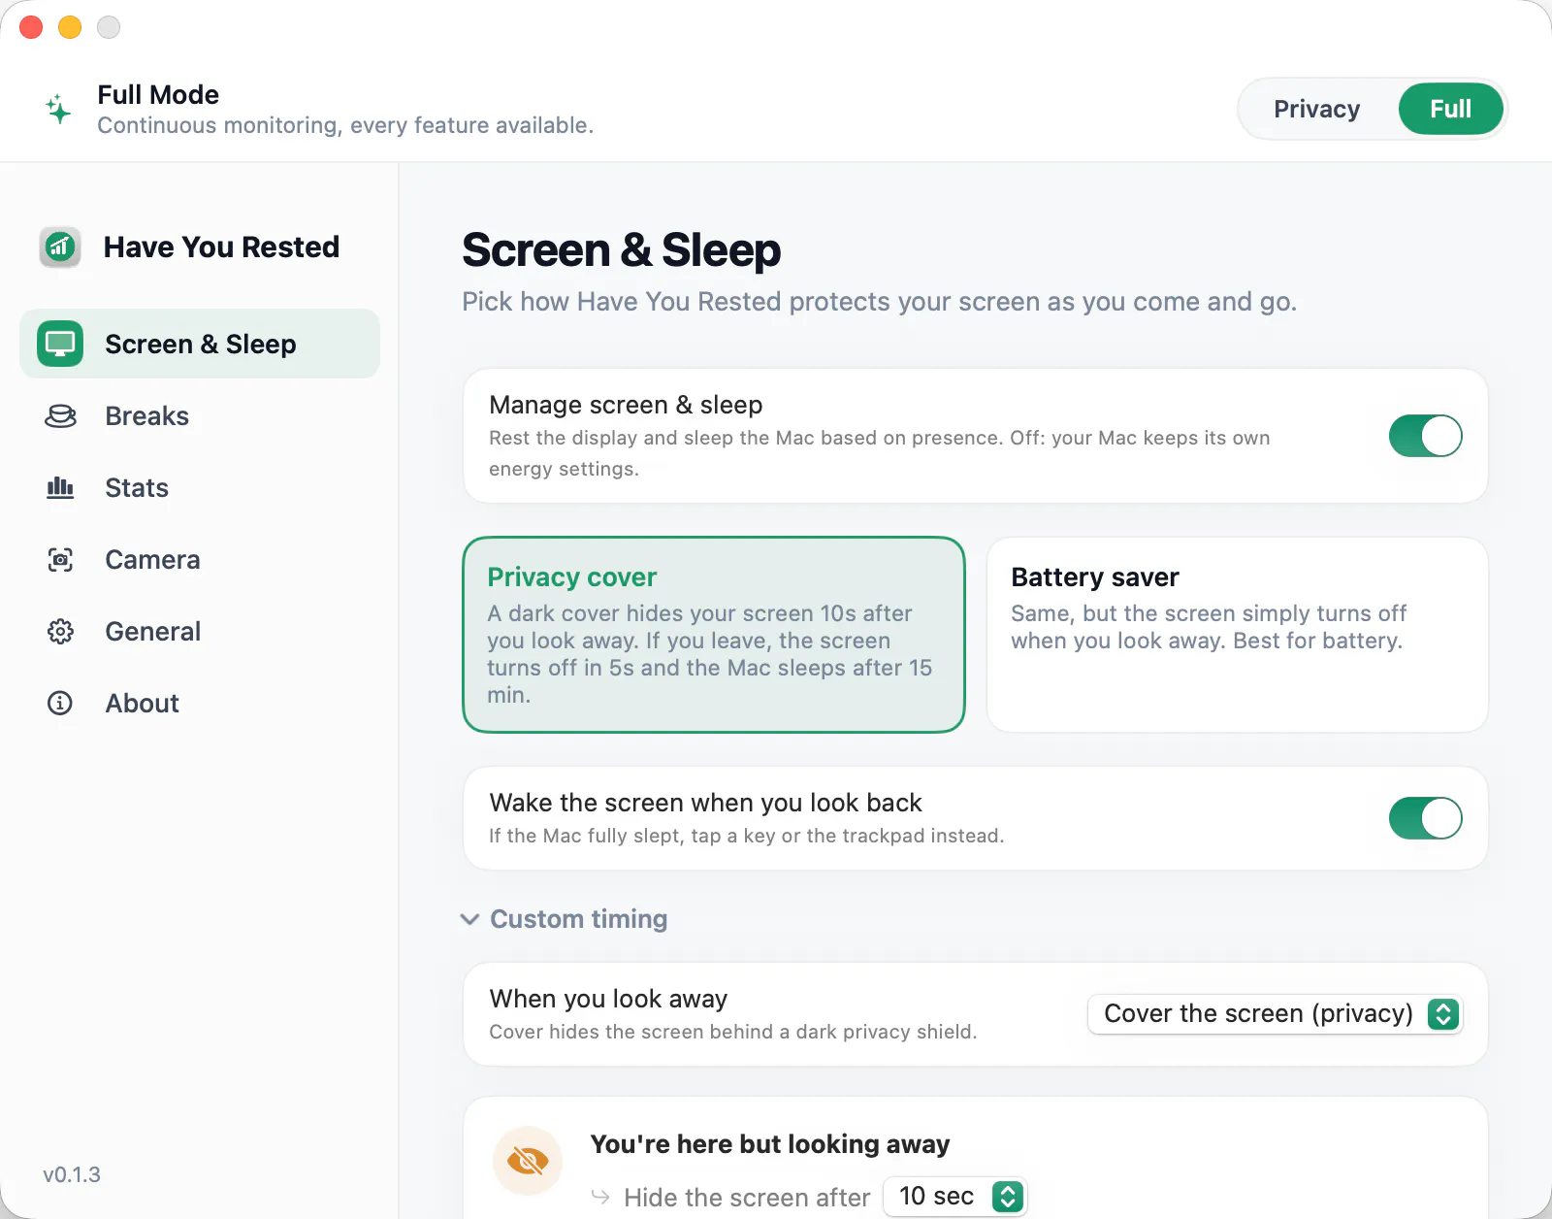Click the General gear icon
This screenshot has height=1219, width=1552.
(x=60, y=632)
